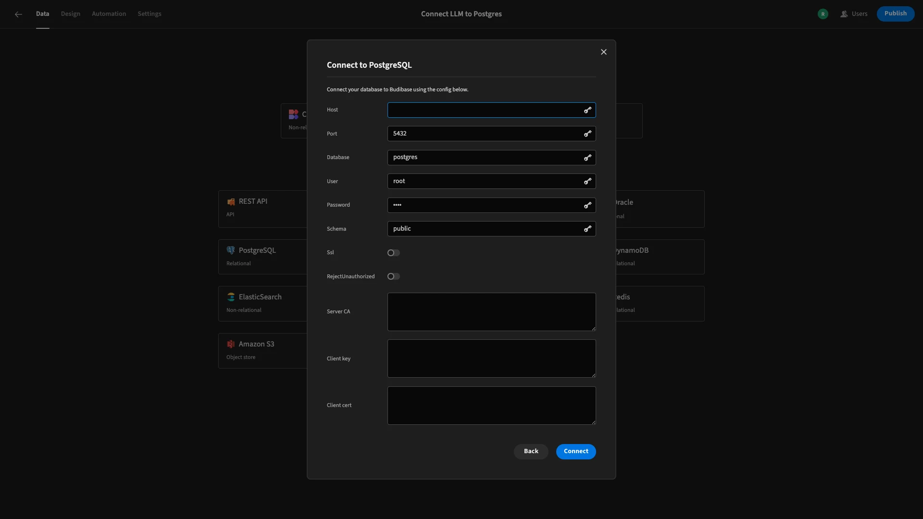Click the key icon in Password field
The image size is (923, 519).
pos(587,205)
